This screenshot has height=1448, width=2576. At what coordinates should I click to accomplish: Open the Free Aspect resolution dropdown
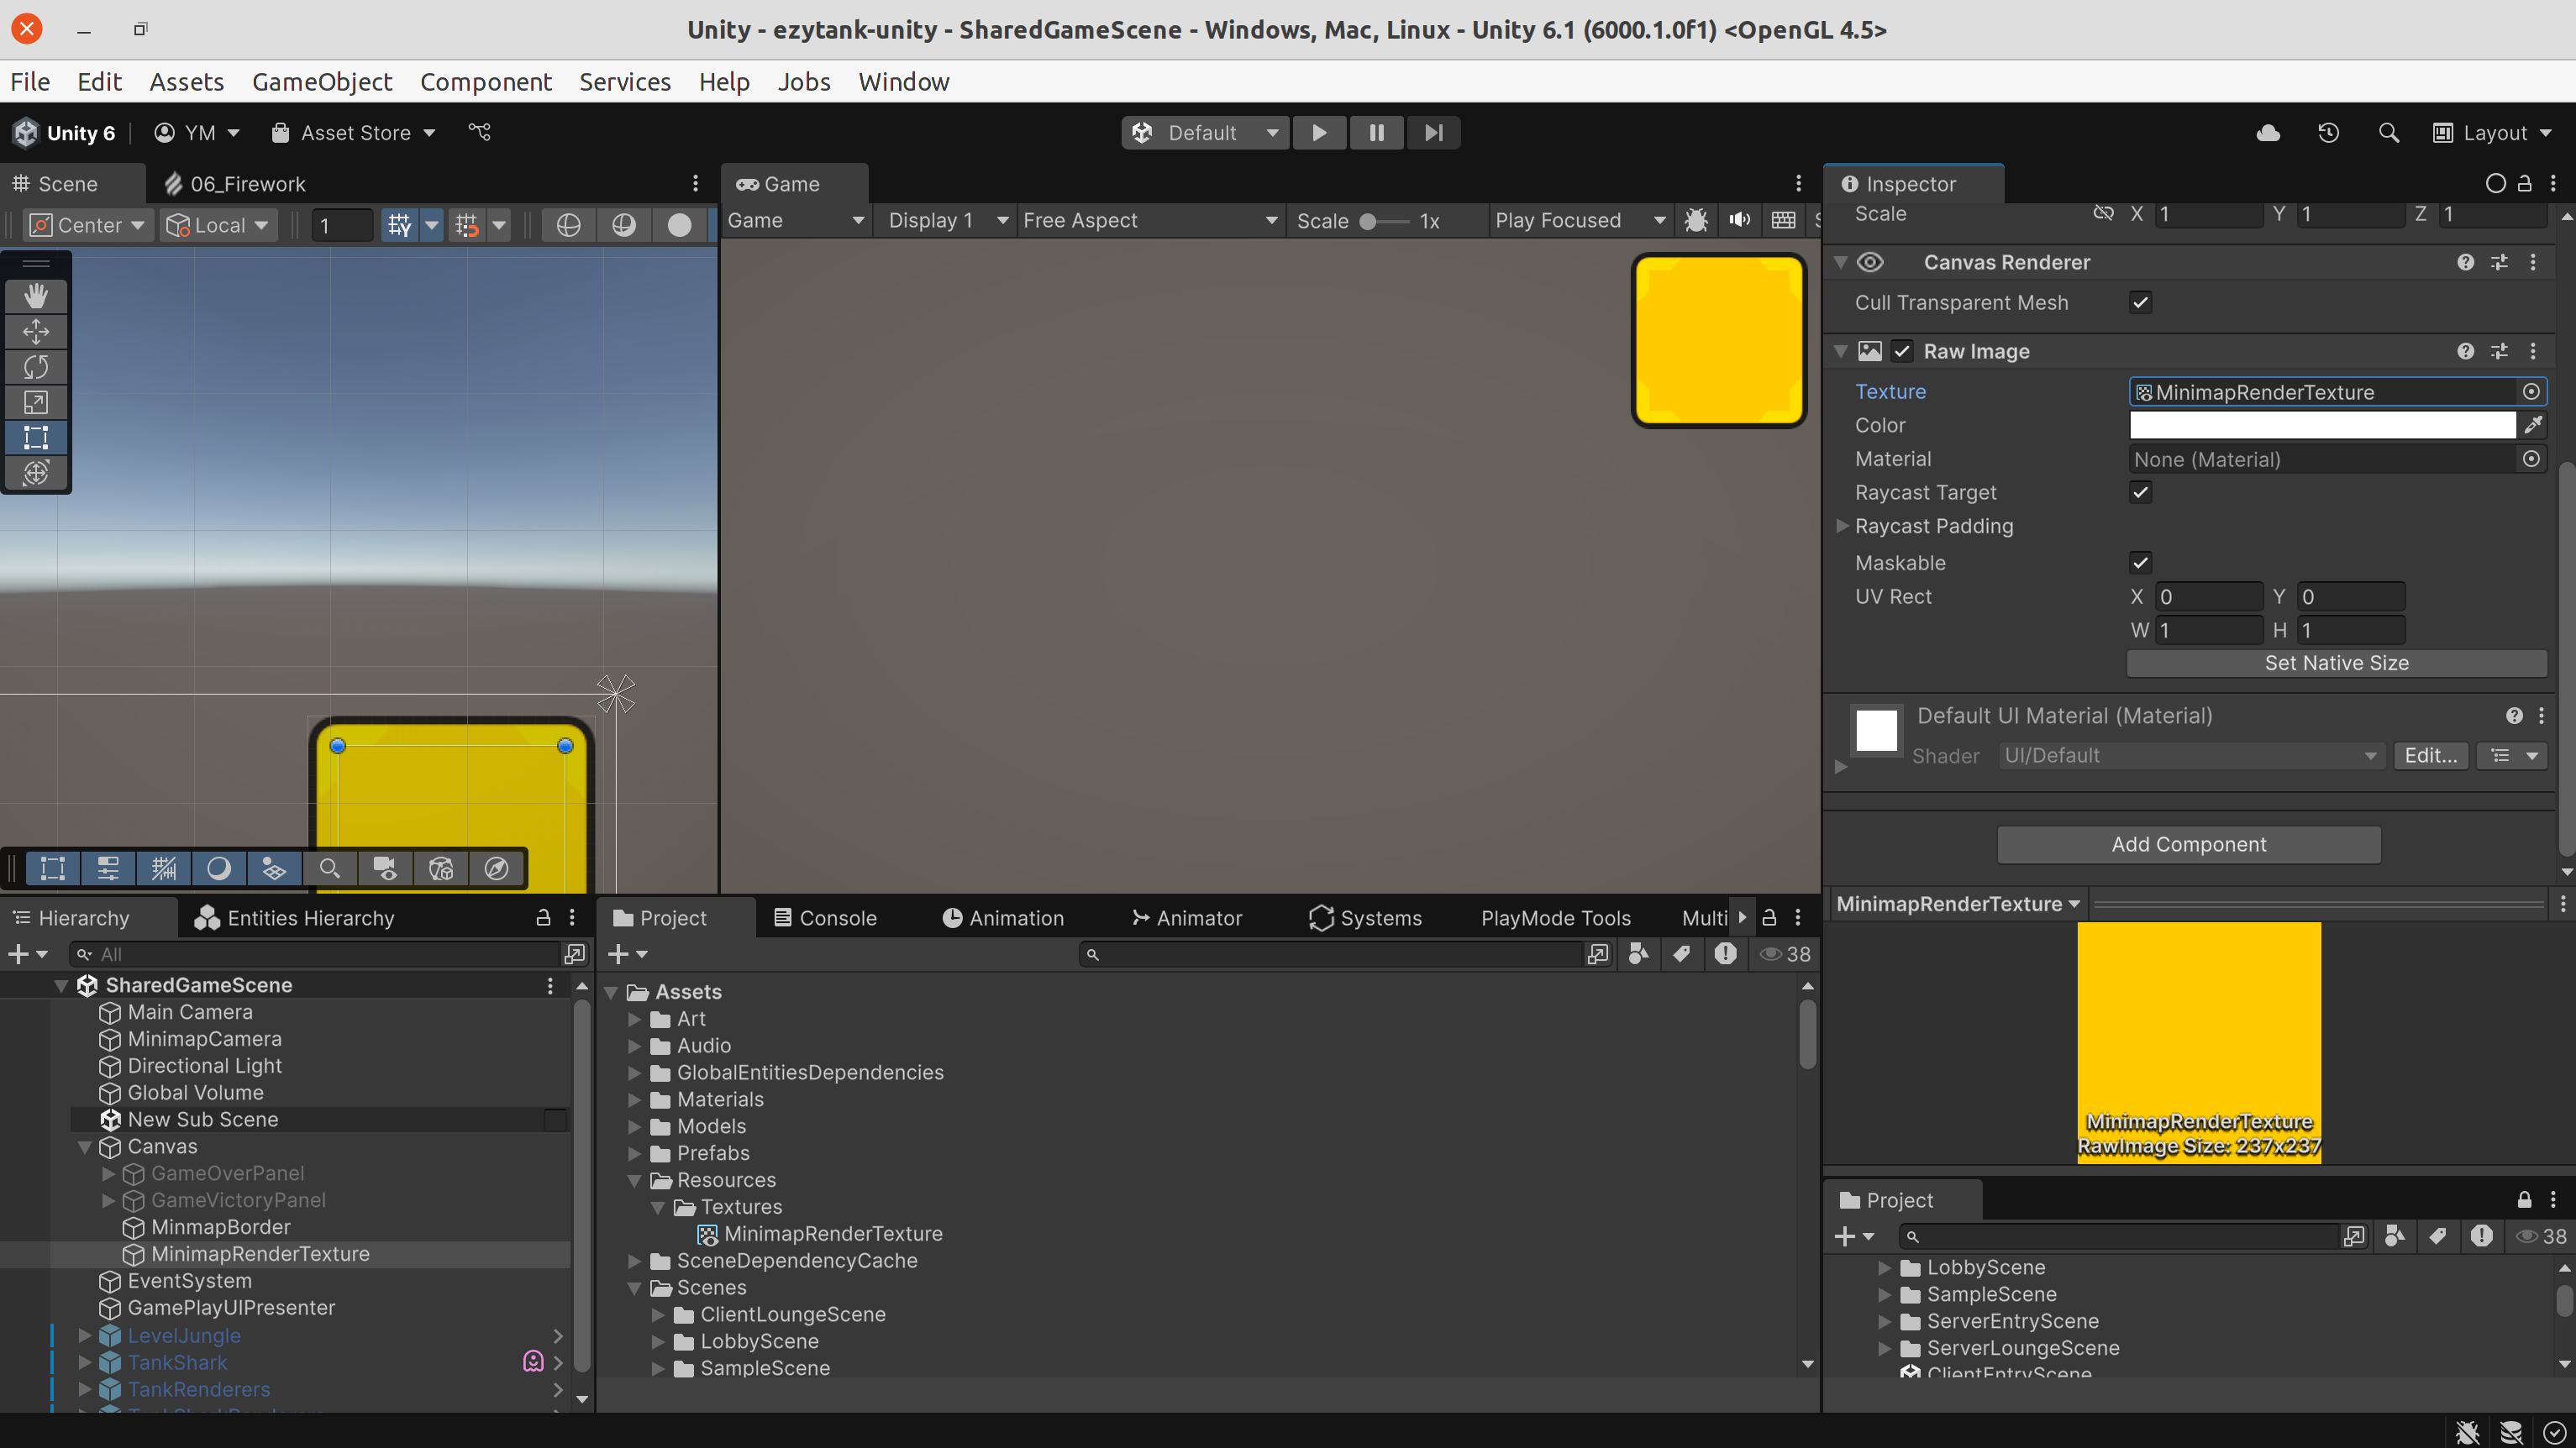coord(1150,220)
